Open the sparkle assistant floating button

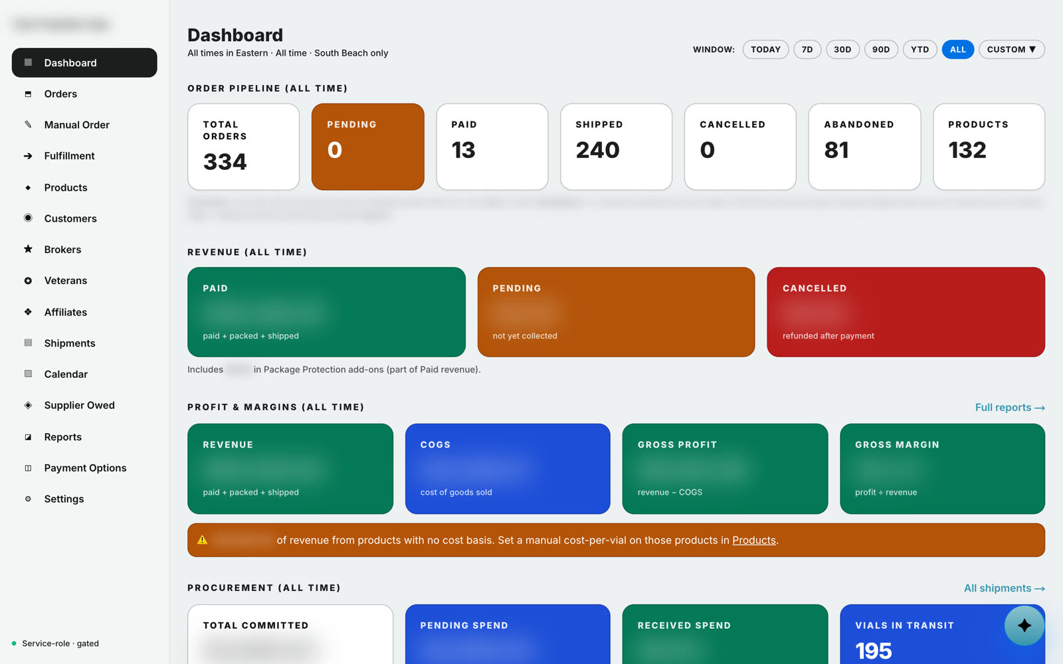click(1024, 625)
